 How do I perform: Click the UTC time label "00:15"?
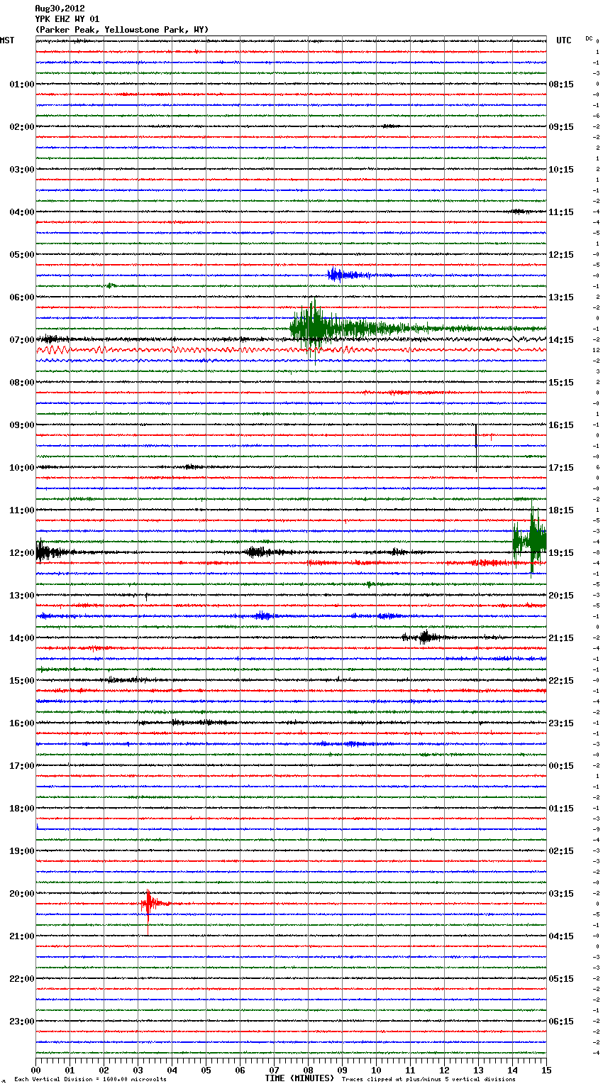[561, 766]
